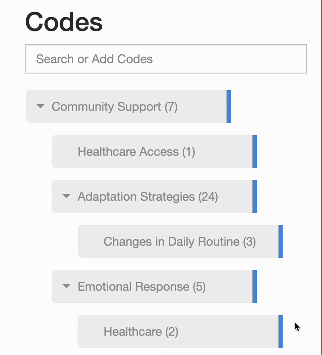This screenshot has height=355, width=322.
Task: Click the blue color bar on Emotional Response
Action: coord(255,286)
